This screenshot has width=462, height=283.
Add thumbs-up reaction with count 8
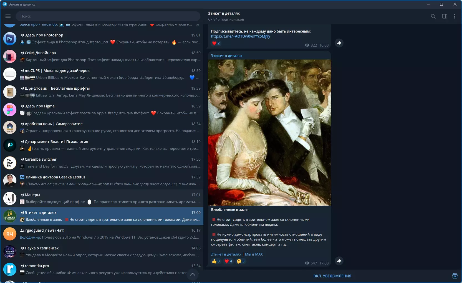coord(216,261)
